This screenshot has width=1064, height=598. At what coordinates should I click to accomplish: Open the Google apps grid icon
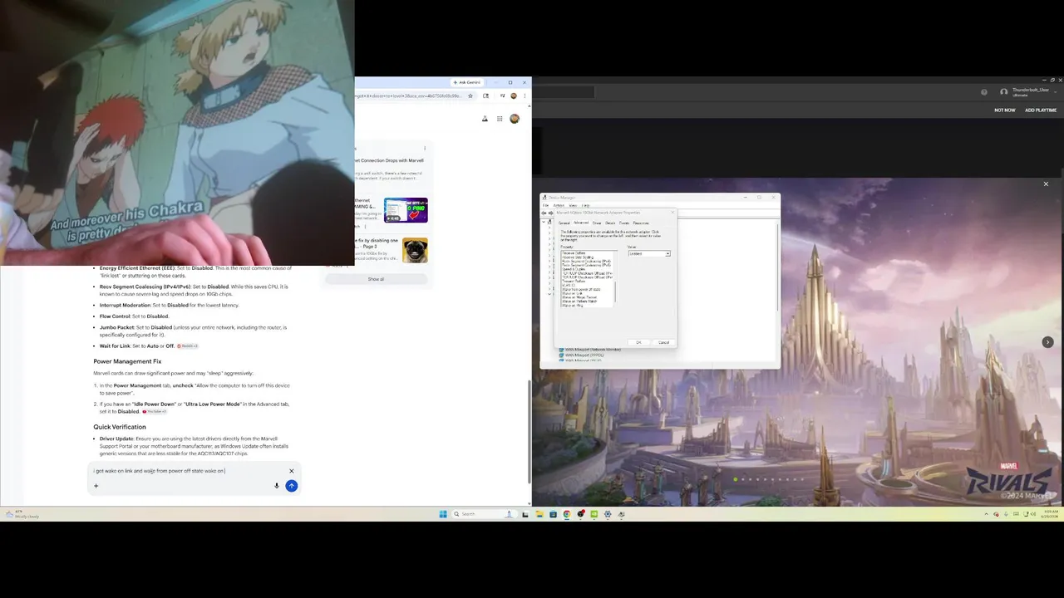point(500,119)
